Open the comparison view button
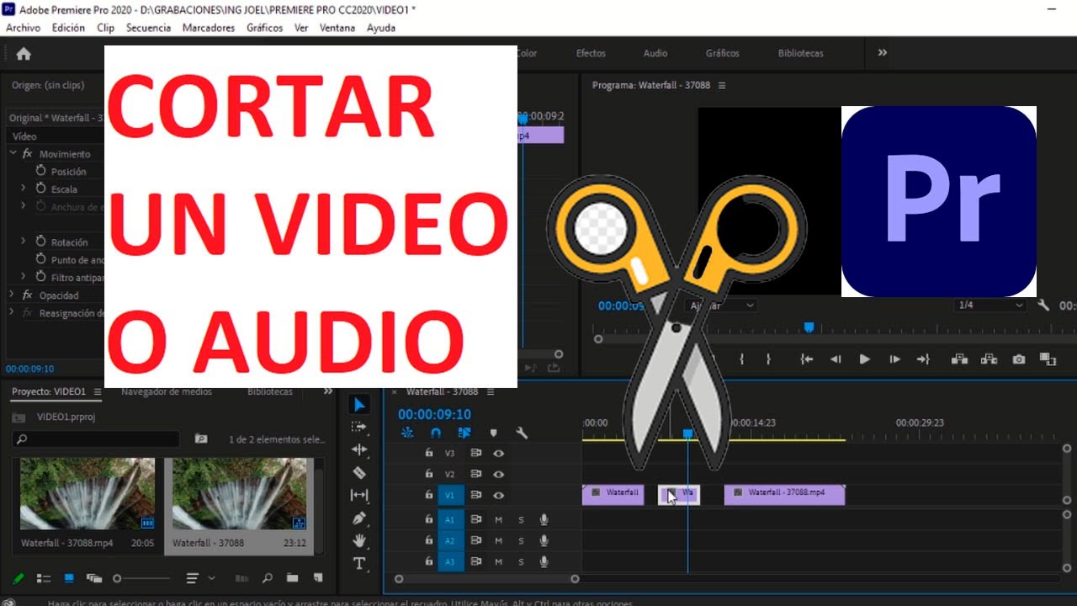1077x606 pixels. 1048,359
